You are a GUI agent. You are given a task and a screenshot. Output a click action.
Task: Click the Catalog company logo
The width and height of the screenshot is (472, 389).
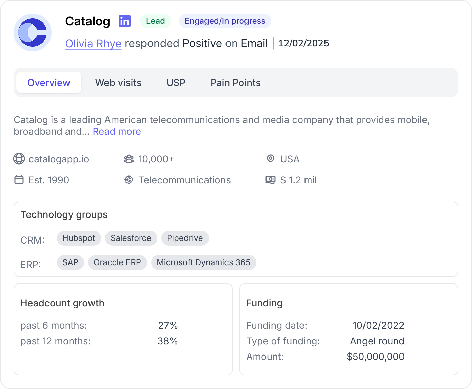33,32
